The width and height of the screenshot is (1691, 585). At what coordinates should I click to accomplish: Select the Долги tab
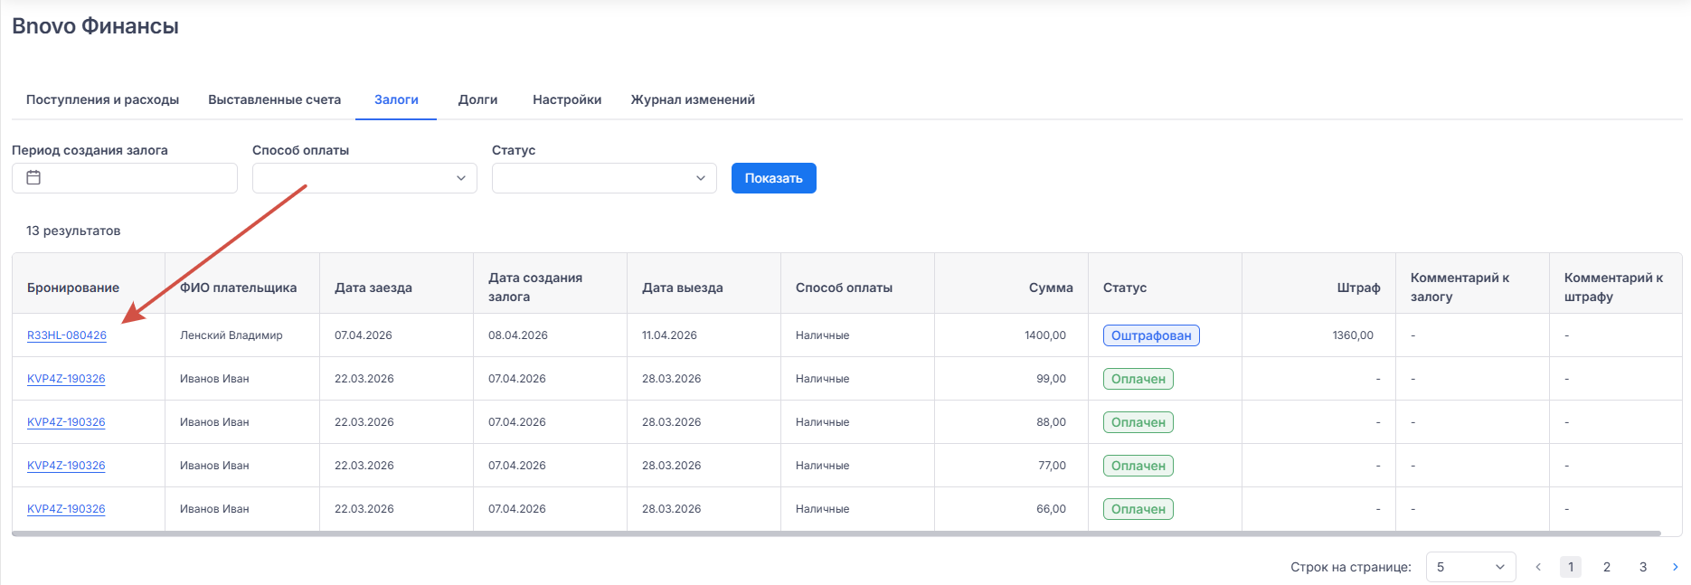(477, 99)
